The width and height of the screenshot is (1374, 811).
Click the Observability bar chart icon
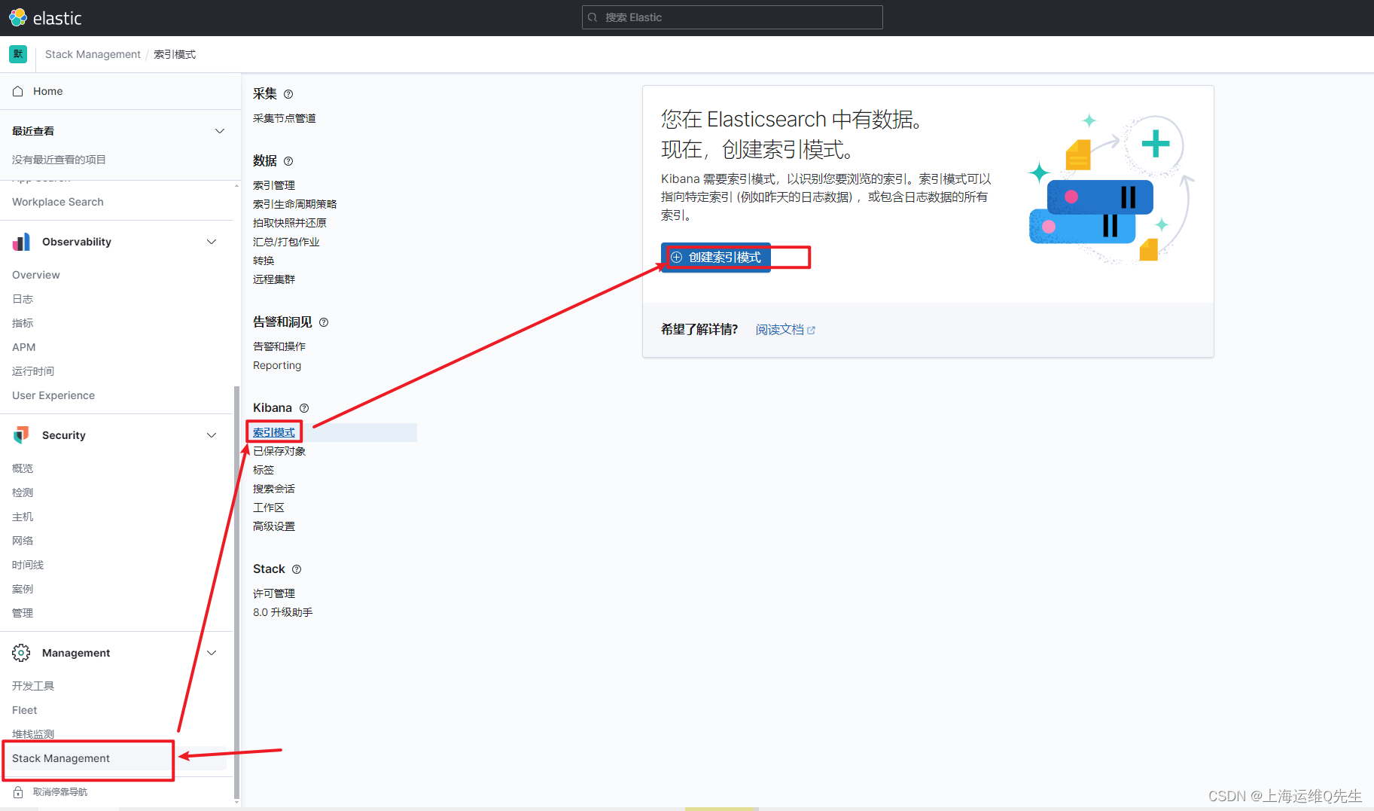click(21, 242)
